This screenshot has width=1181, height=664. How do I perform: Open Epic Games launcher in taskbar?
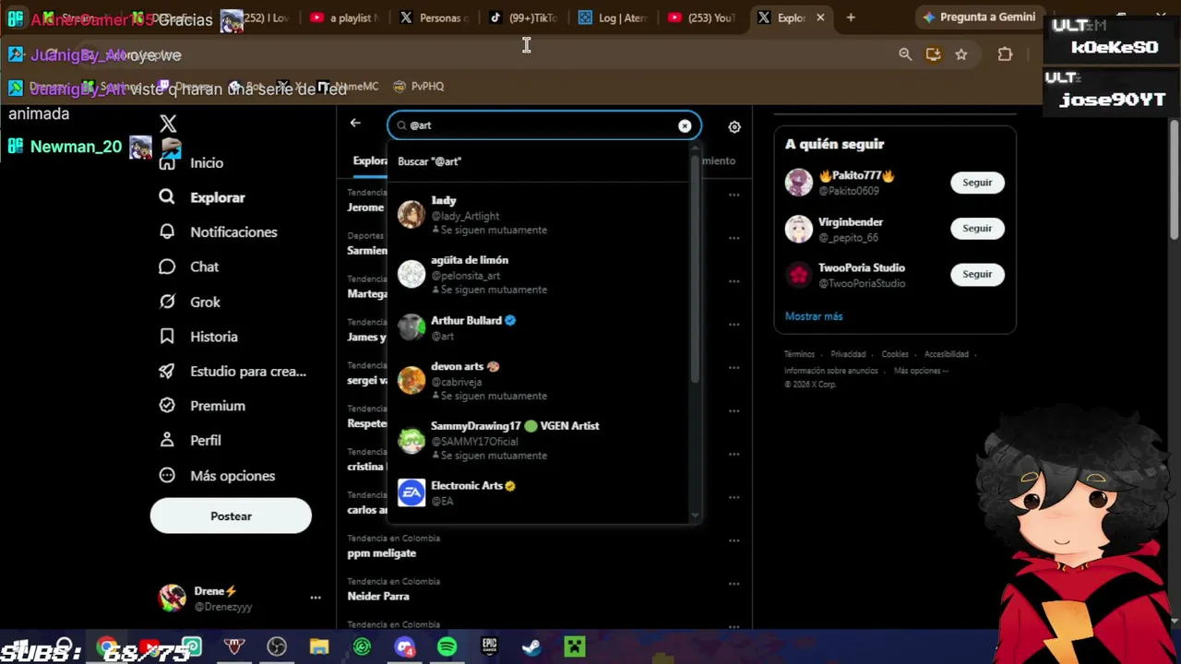click(489, 647)
